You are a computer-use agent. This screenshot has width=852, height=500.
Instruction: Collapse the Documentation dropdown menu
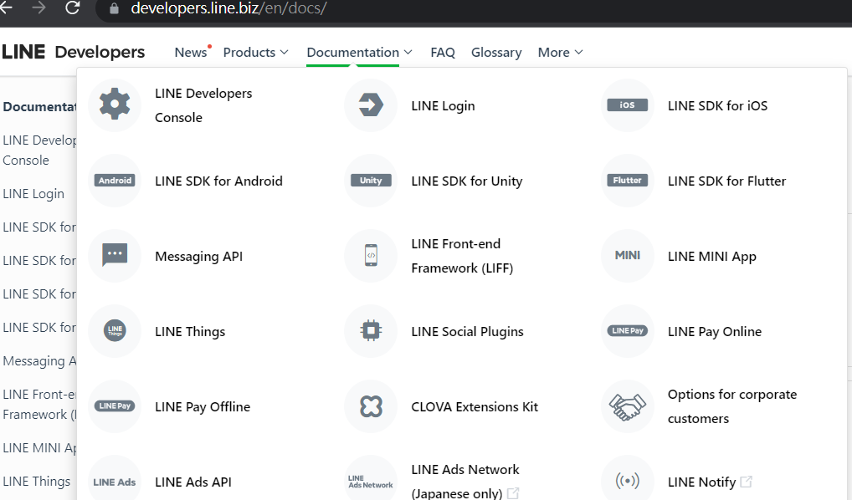[359, 52]
